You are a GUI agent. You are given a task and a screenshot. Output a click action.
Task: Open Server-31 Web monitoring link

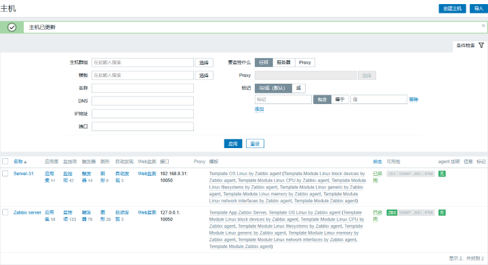(147, 174)
